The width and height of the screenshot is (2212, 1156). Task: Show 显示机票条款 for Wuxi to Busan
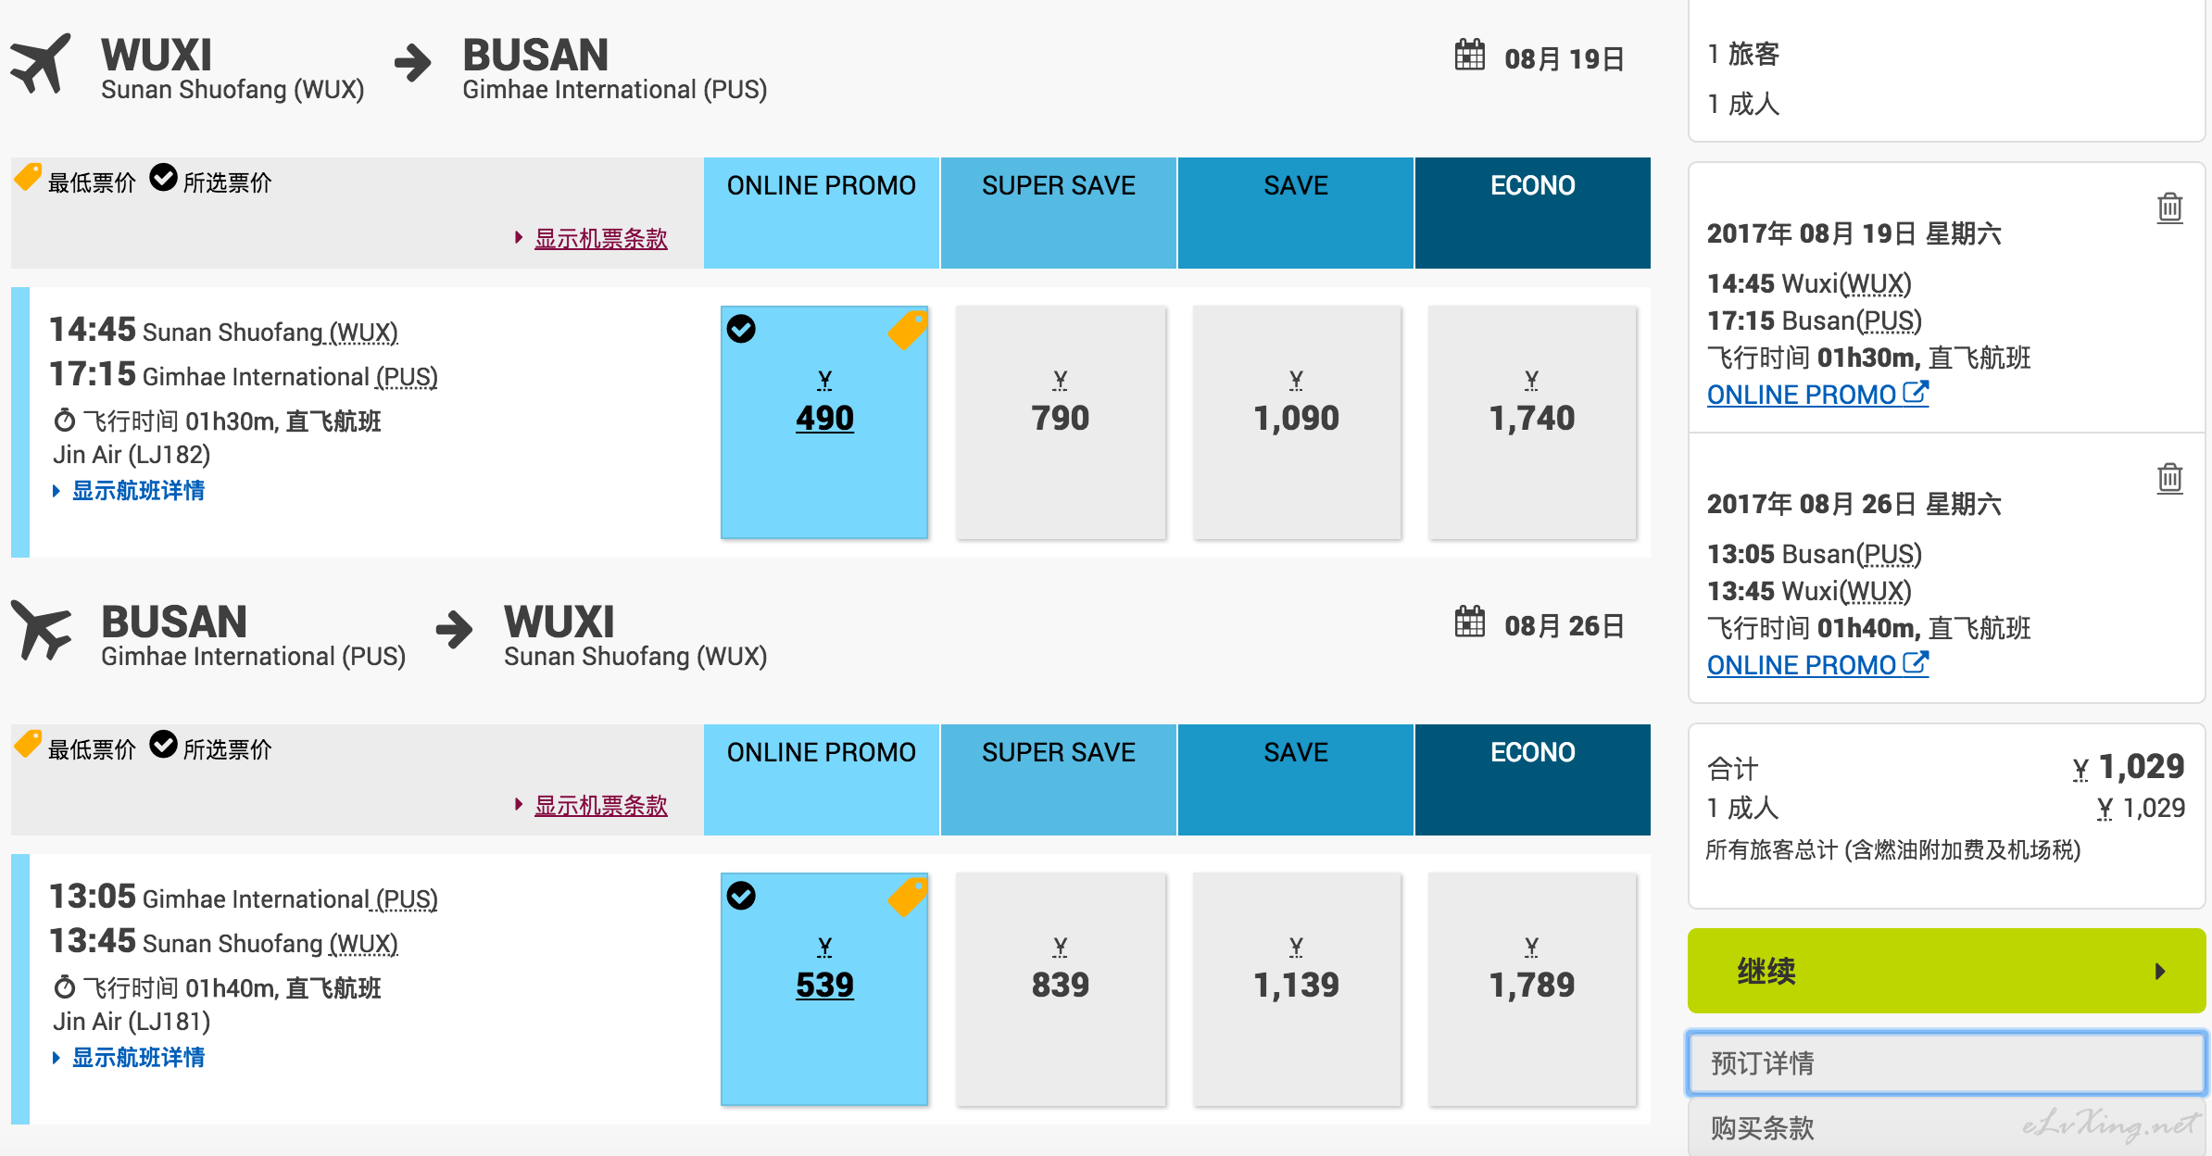[600, 239]
